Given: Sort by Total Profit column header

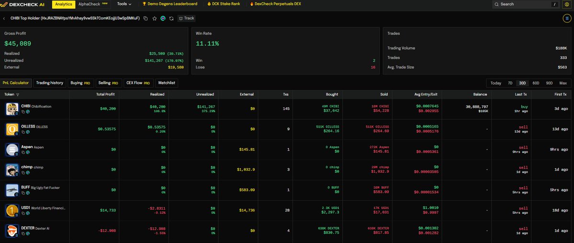Looking at the screenshot, I should (105, 94).
